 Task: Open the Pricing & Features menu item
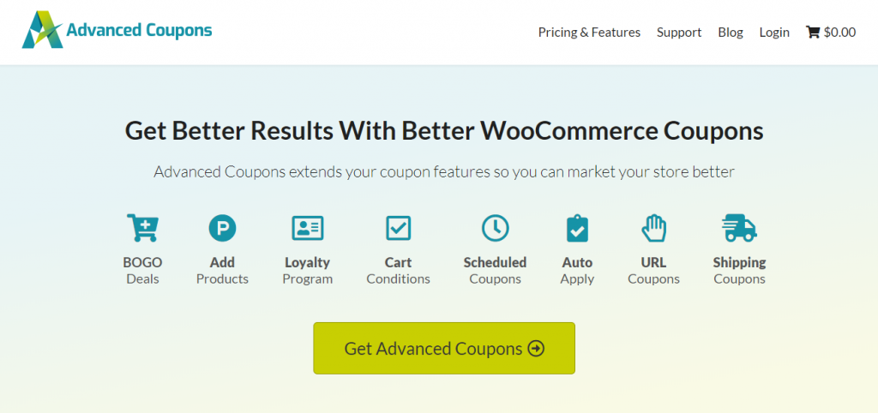click(589, 33)
